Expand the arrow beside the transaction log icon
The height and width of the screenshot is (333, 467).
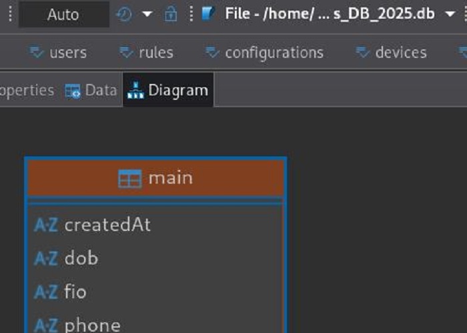point(147,14)
